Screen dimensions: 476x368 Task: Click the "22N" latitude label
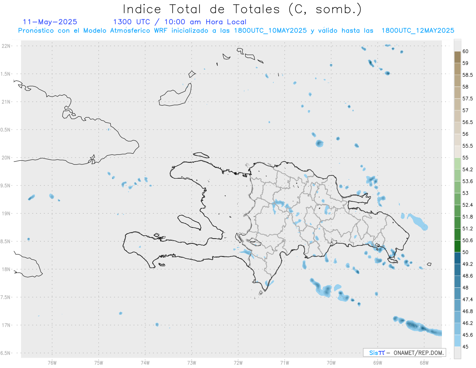[6, 46]
